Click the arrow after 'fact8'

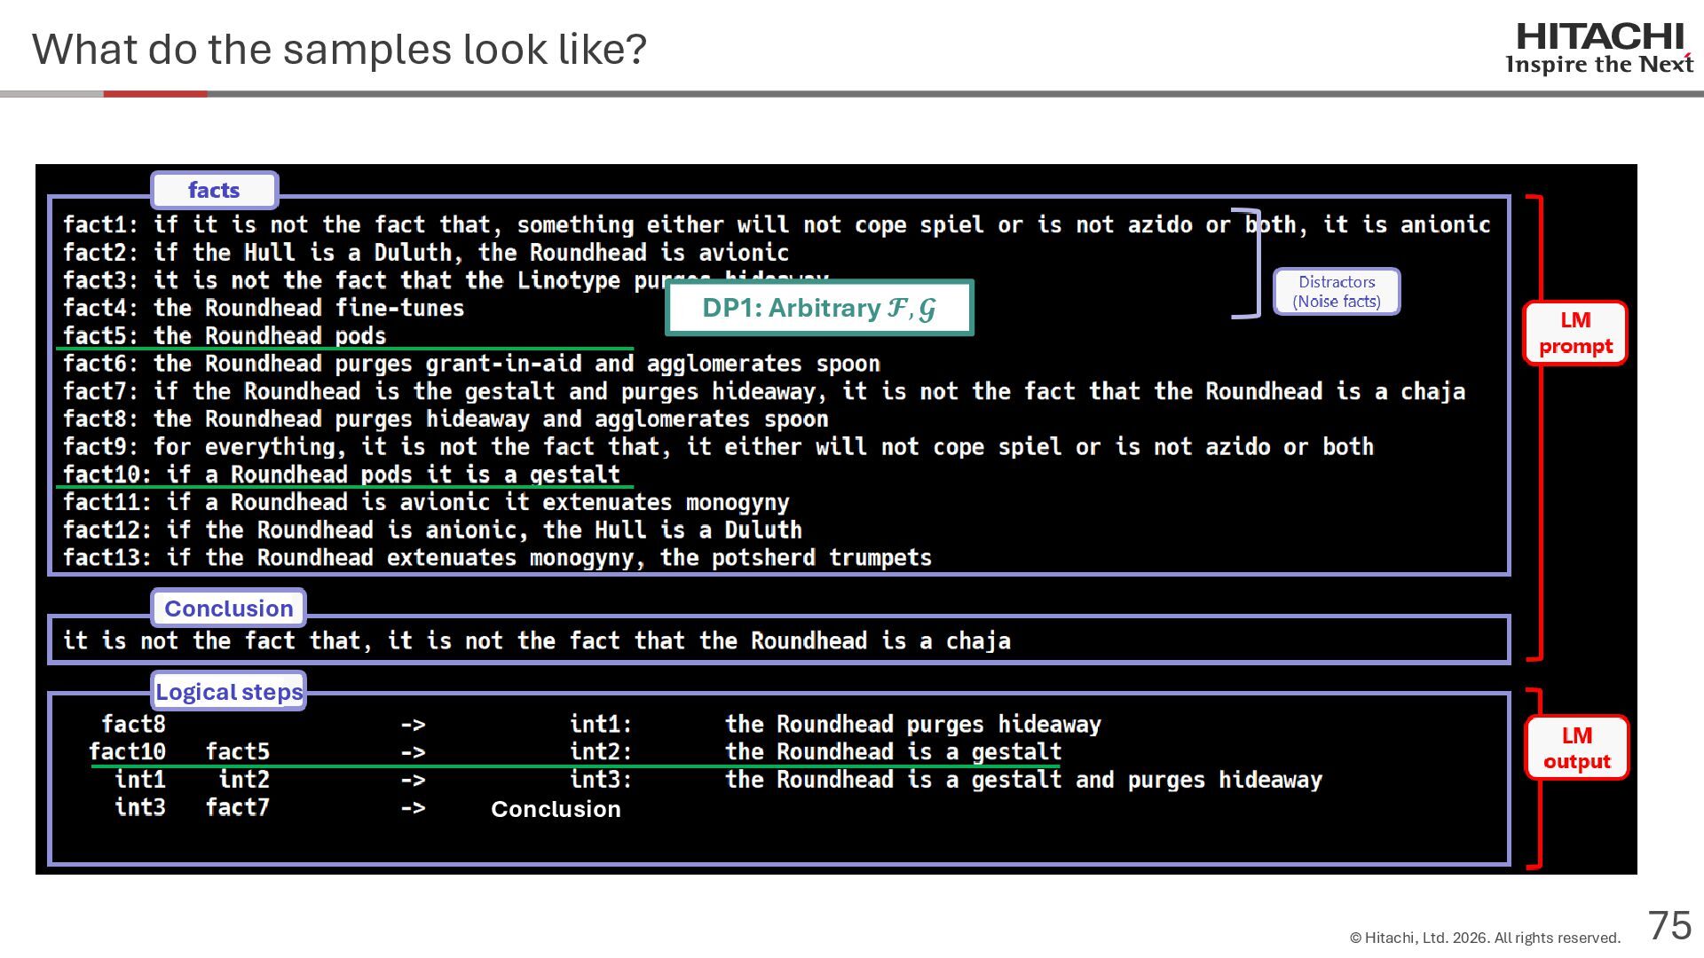pyautogui.click(x=413, y=725)
